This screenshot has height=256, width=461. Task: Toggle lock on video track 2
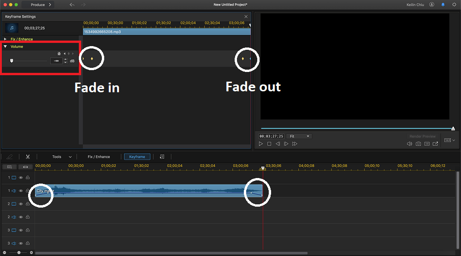coord(28,203)
